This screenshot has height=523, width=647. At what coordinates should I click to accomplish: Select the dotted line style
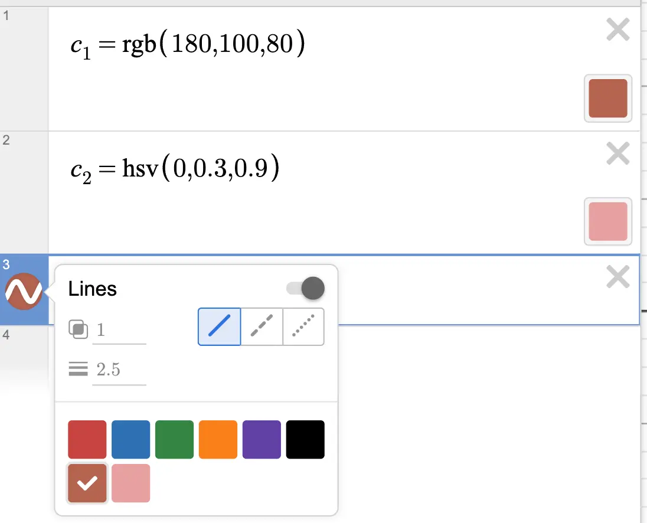point(303,326)
